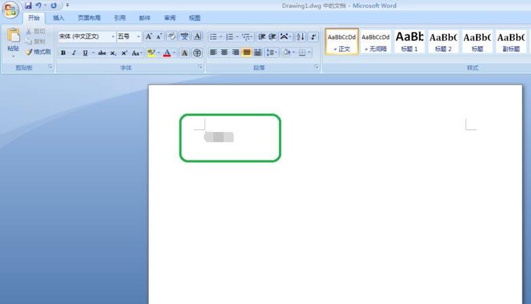531x304 pixels.
Task: Open the Office button menu
Action: pos(10,9)
